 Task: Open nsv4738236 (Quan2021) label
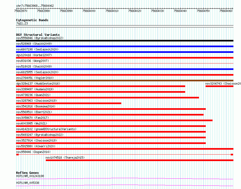[33, 95]
